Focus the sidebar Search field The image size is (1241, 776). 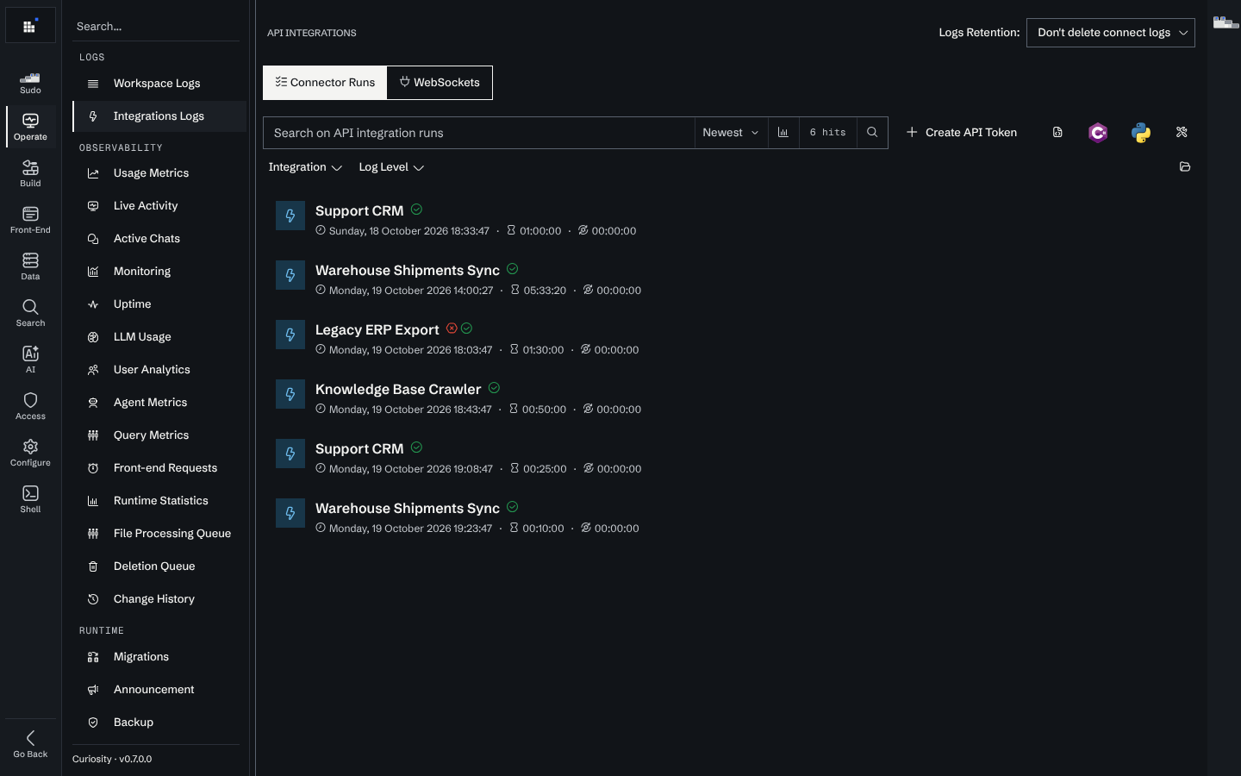pyautogui.click(x=156, y=27)
